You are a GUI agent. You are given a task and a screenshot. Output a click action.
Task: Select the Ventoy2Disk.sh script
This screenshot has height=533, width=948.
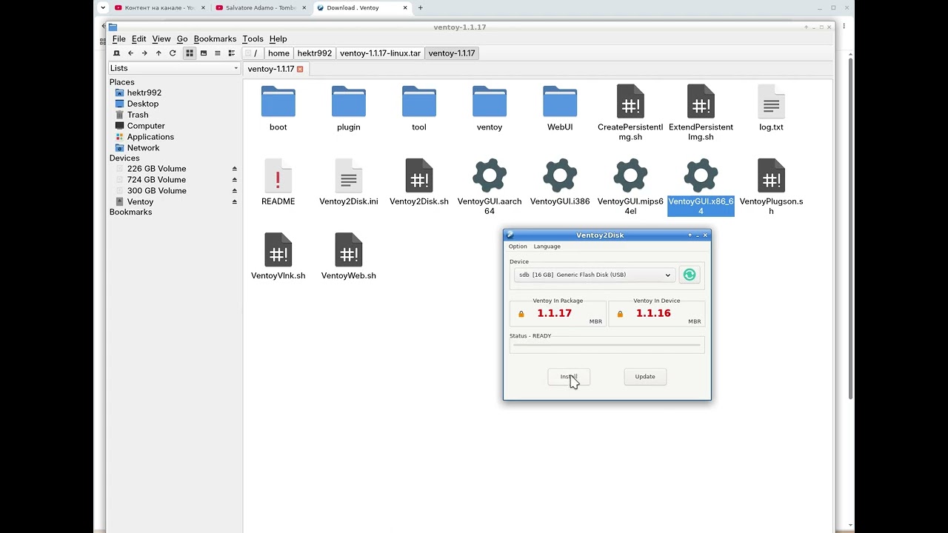click(x=419, y=182)
